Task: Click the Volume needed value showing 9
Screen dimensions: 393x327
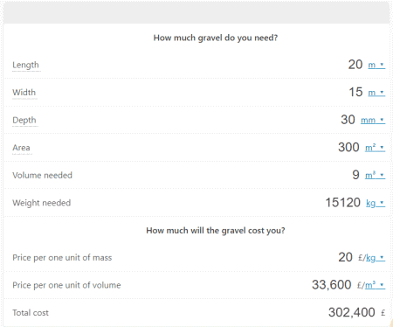Action: (x=355, y=175)
